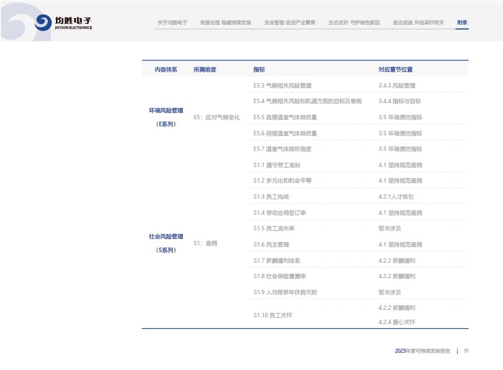
Task: Click the 4.2.1人才吸引 chapter reference
Action: 396,197
